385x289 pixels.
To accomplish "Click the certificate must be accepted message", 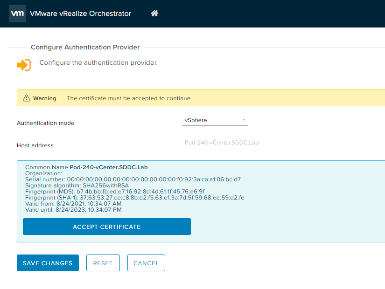I will click(129, 98).
